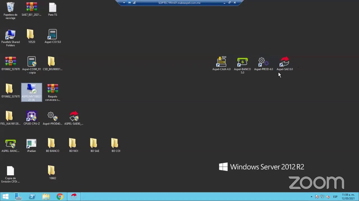The image size is (359, 201).
Task: Launch the CPUID CPU-Z shortcut
Action: 31,118
